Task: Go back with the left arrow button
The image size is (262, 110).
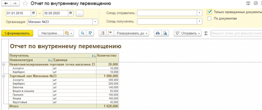Action: pyautogui.click(x=6, y=3)
